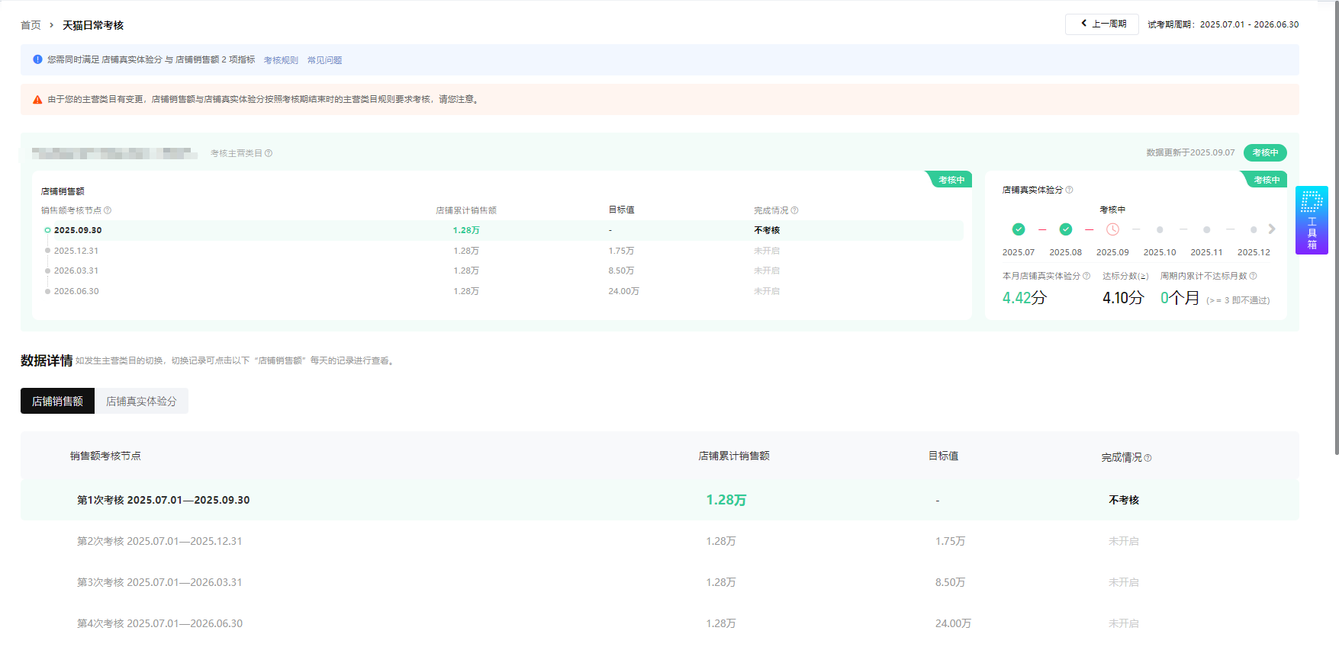Click right chevron to show later months

point(1272,229)
